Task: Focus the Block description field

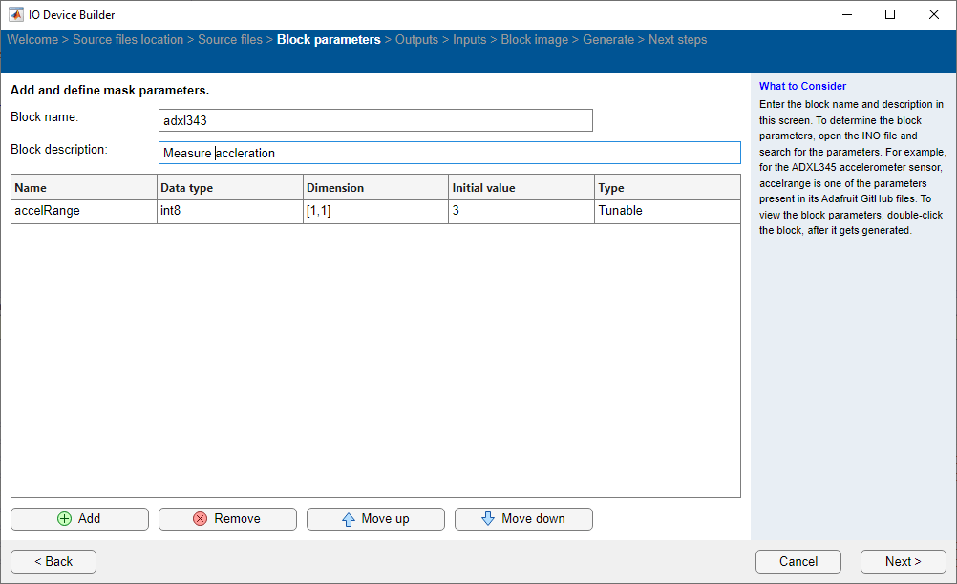Action: pyautogui.click(x=449, y=153)
